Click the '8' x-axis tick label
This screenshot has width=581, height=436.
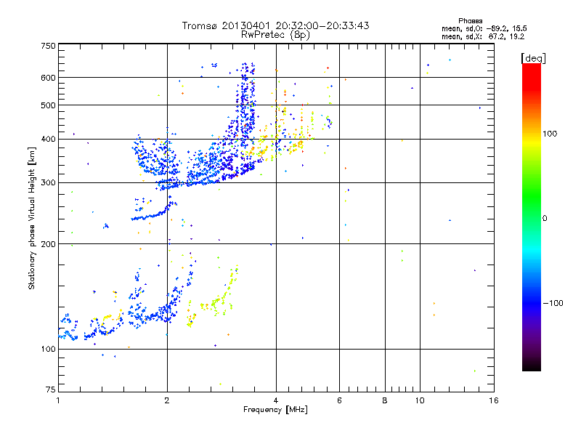coord(385,400)
